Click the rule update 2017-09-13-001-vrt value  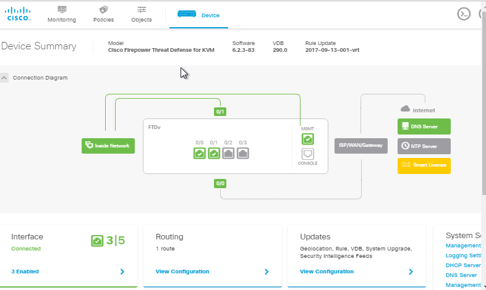[332, 50]
